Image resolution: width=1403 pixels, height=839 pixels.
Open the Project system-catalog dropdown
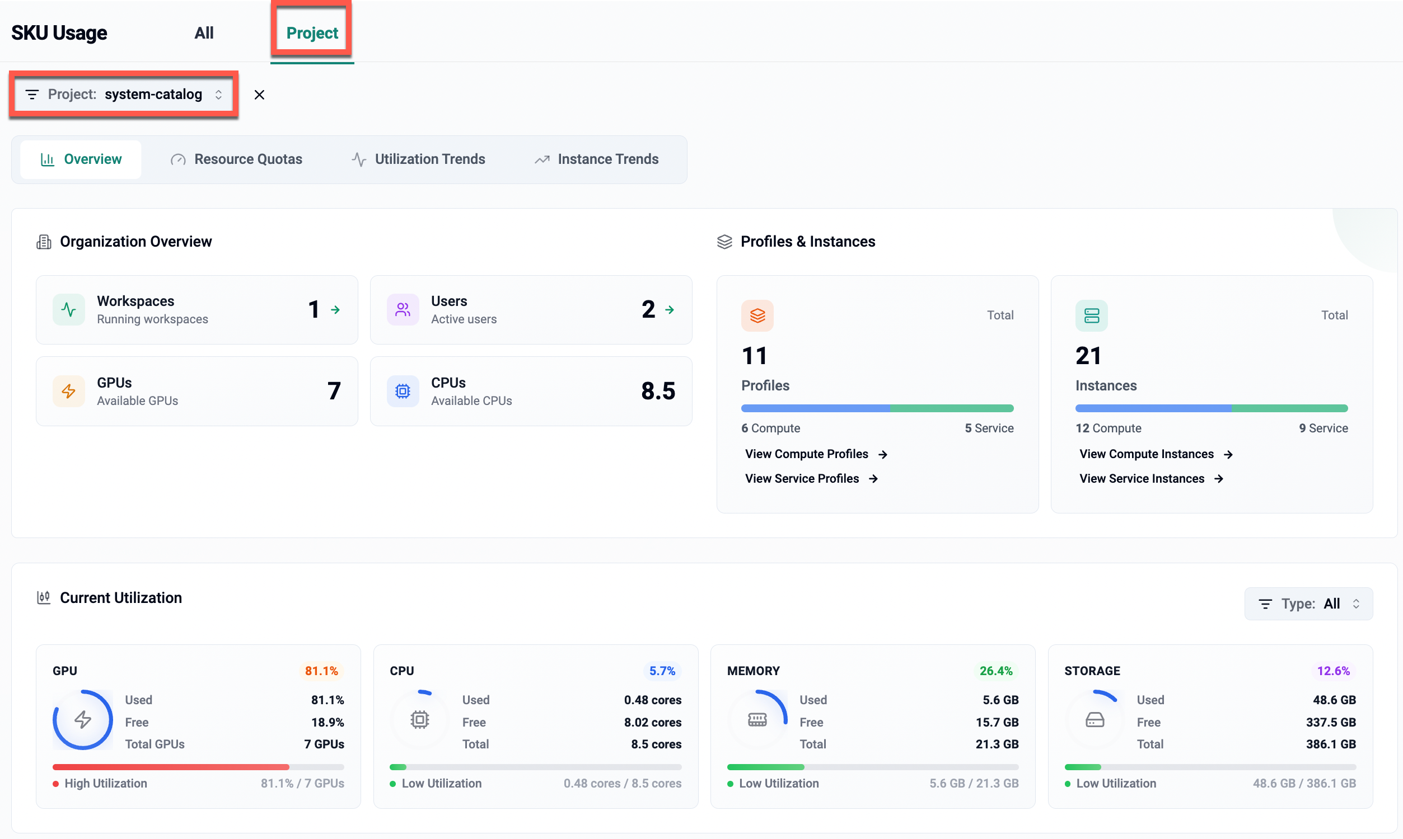(124, 95)
